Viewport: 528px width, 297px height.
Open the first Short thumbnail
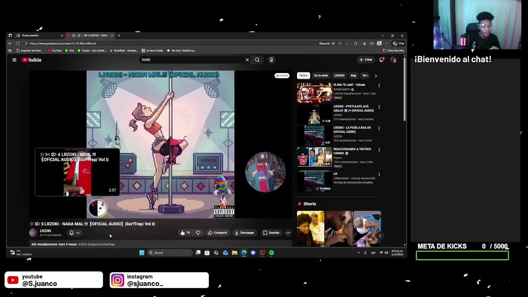click(311, 229)
